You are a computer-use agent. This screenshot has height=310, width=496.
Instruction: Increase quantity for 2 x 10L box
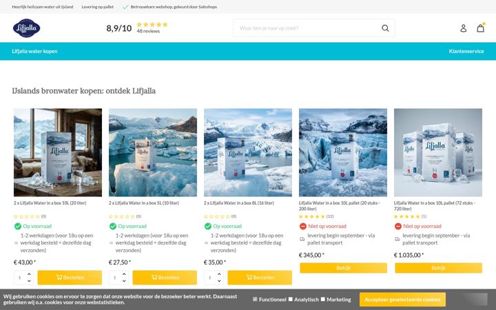(x=29, y=274)
